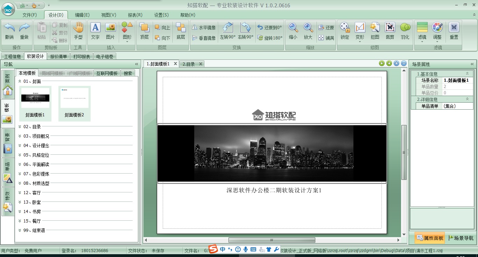Open the 文件(F) menu
478x257 pixels.
29,15
